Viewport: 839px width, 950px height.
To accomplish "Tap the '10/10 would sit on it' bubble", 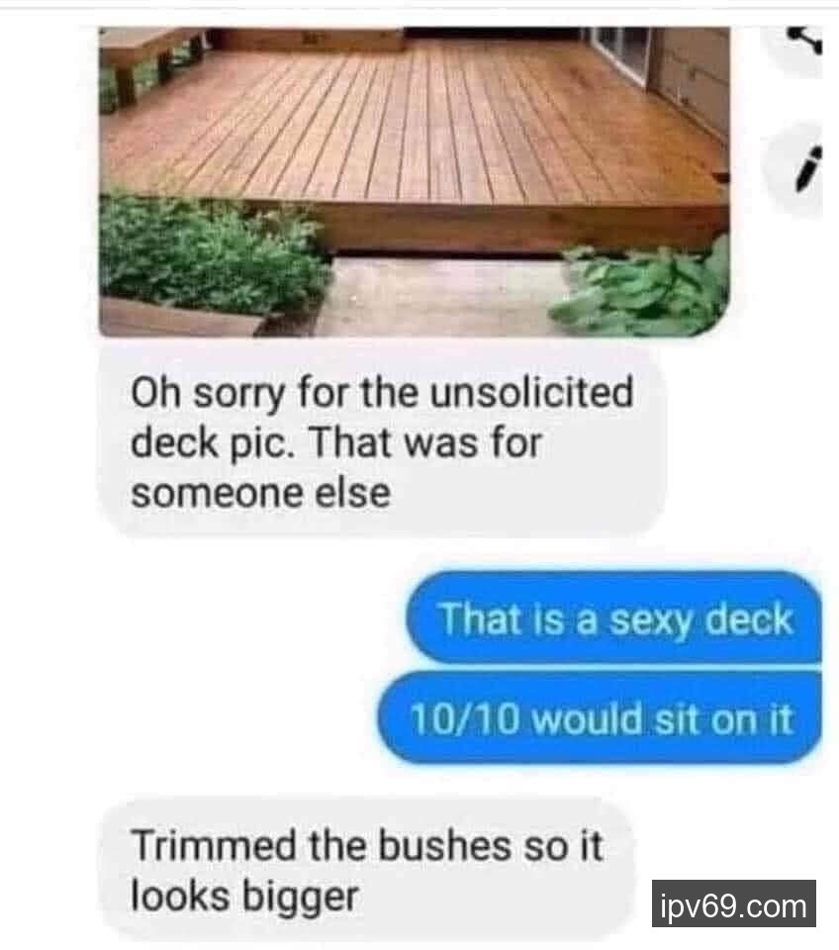I will pyautogui.click(x=600, y=718).
